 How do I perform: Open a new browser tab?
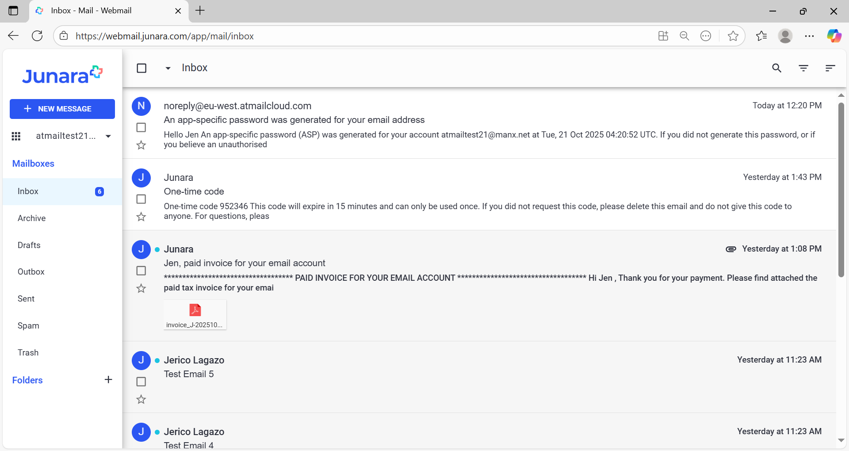[200, 11]
